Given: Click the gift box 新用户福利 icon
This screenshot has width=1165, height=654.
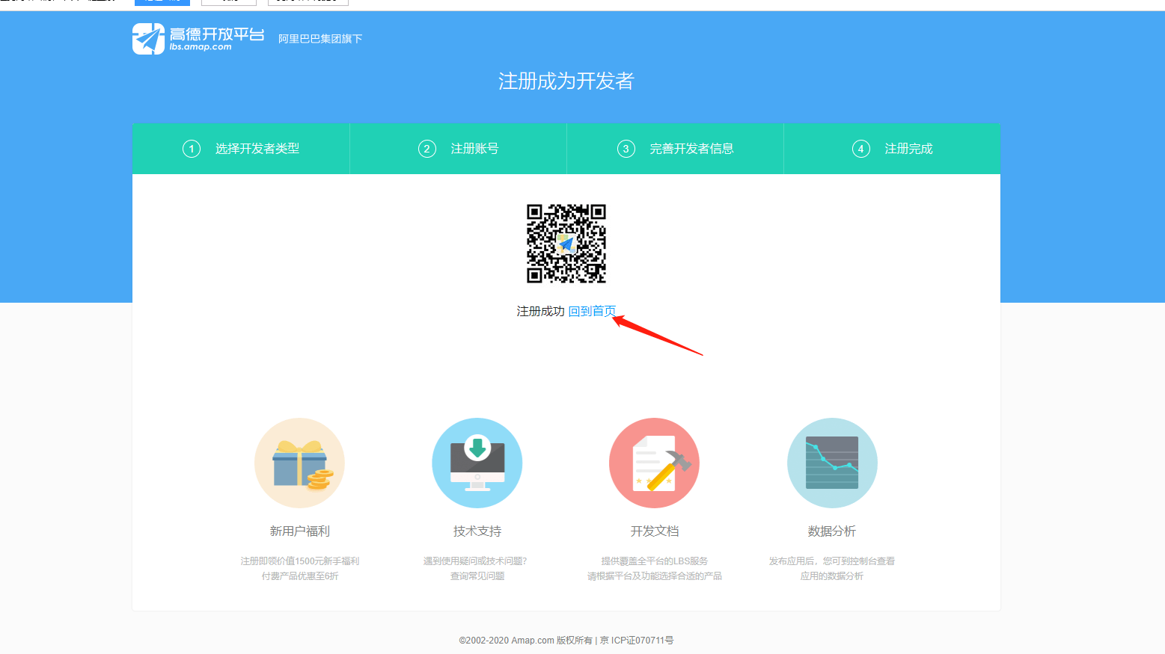Looking at the screenshot, I should [299, 463].
